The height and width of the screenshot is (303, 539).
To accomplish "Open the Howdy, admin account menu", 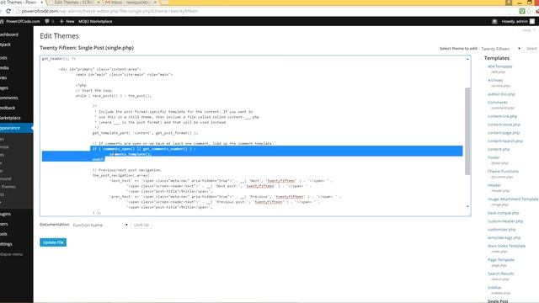I will point(518,21).
